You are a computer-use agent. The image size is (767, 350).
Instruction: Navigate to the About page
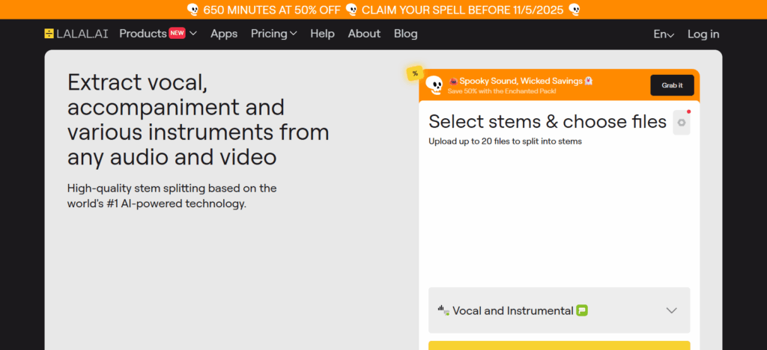[364, 34]
